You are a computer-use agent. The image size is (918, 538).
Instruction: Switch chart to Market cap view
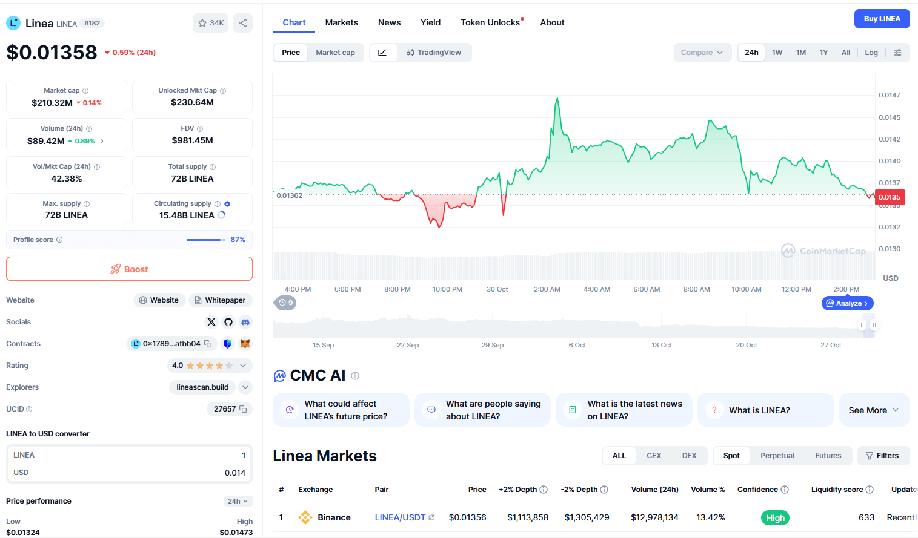(335, 53)
